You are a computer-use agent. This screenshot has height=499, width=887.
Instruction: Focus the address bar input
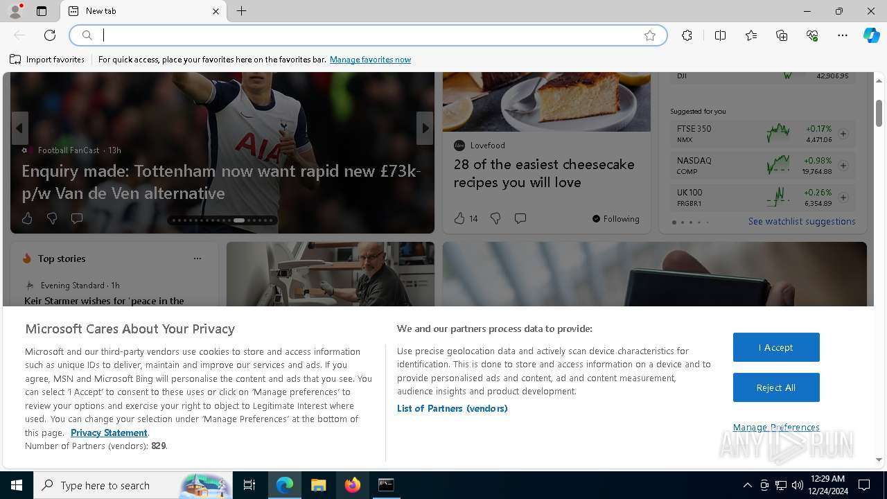pos(367,35)
